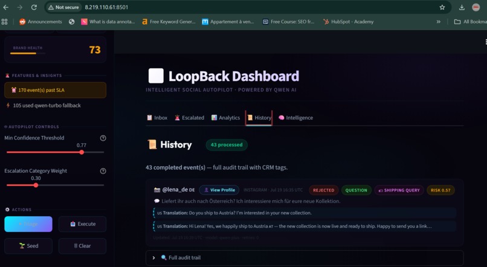The image size is (487, 267).
Task: Open Free Keyword Generator bookmark
Action: pyautogui.click(x=169, y=22)
